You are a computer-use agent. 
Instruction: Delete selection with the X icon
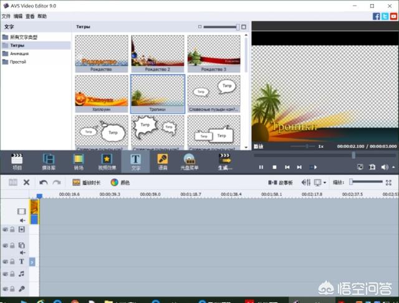(26, 183)
